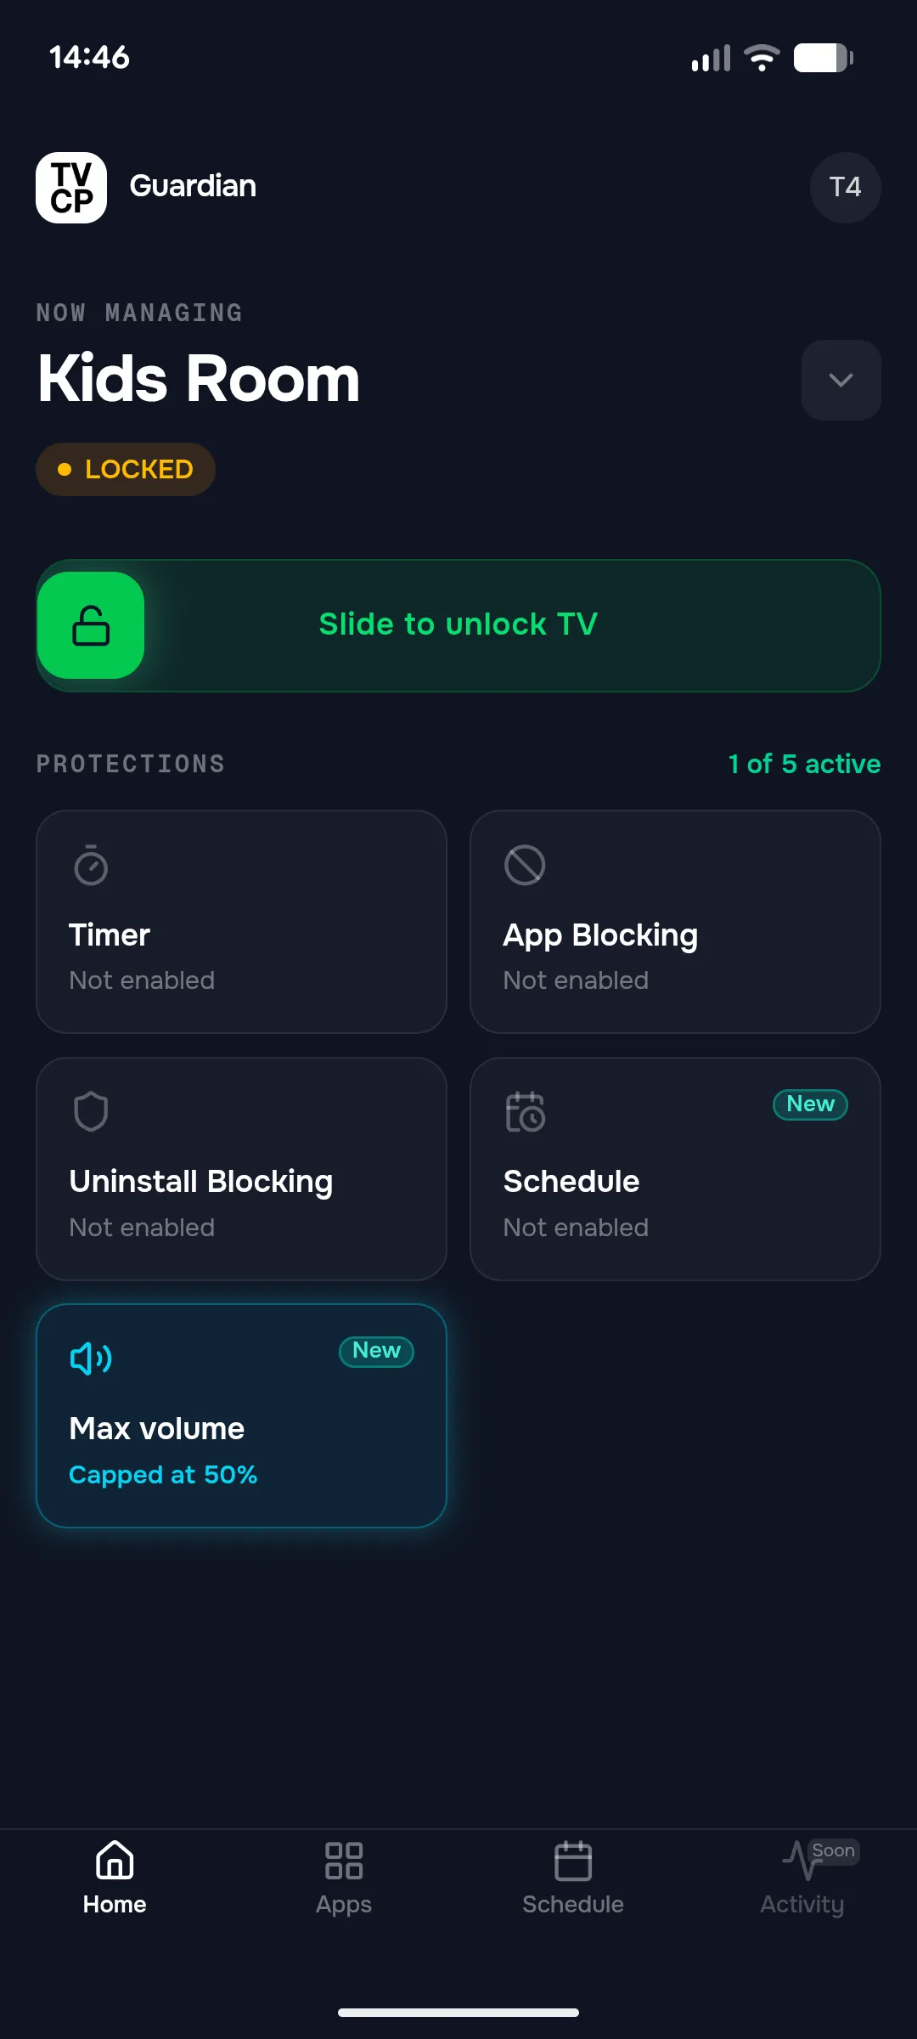Switch to the Apps tab
The width and height of the screenshot is (917, 2039).
(344, 1878)
